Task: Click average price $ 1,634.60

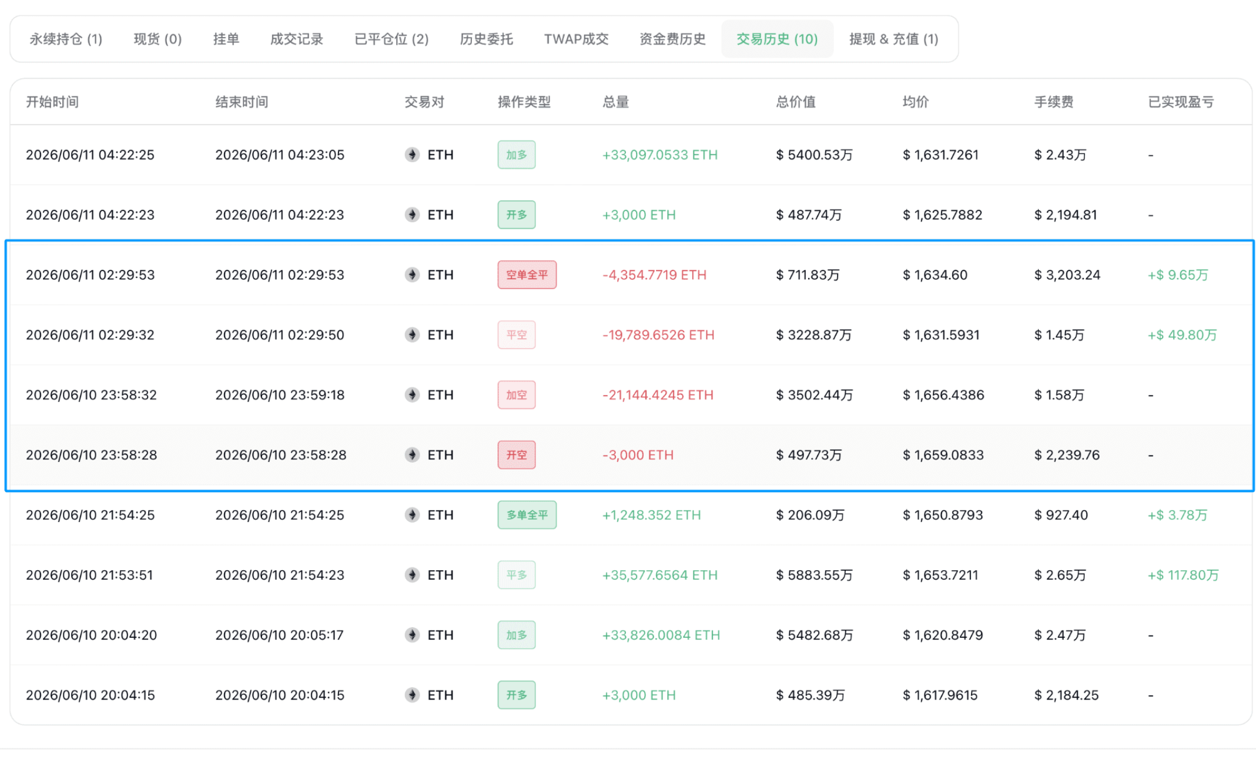Action: click(x=935, y=275)
